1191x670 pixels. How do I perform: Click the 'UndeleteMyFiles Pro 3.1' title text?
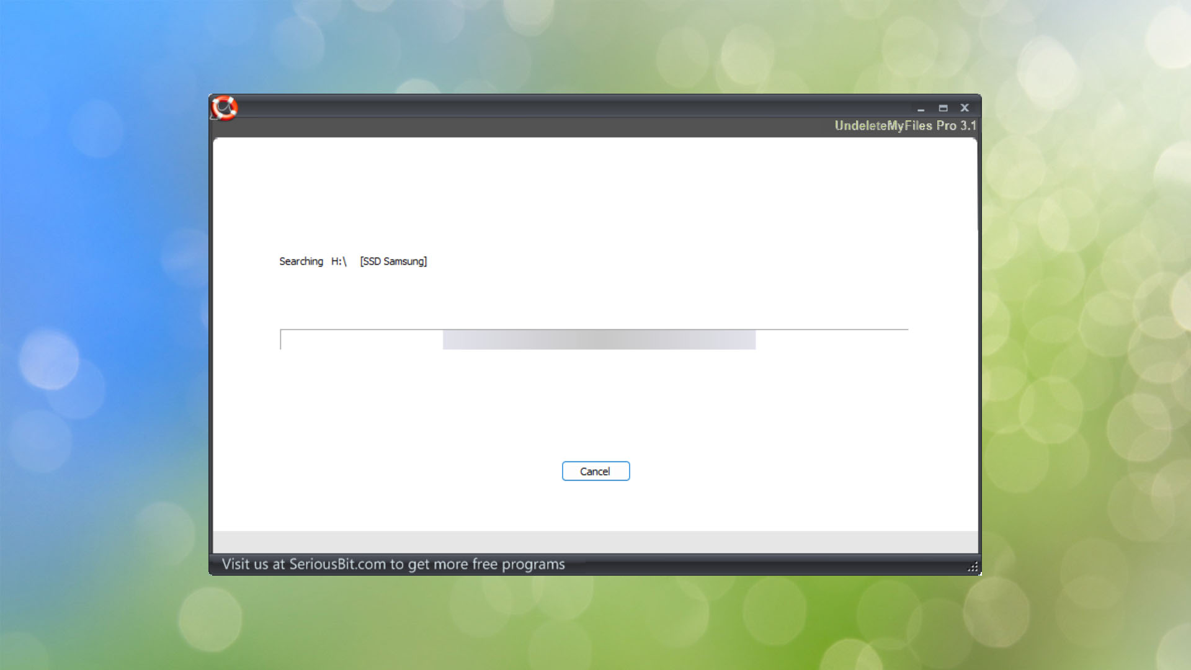pos(905,126)
